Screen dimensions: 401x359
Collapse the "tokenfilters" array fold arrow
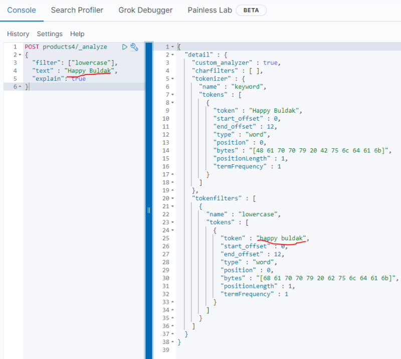(x=172, y=198)
